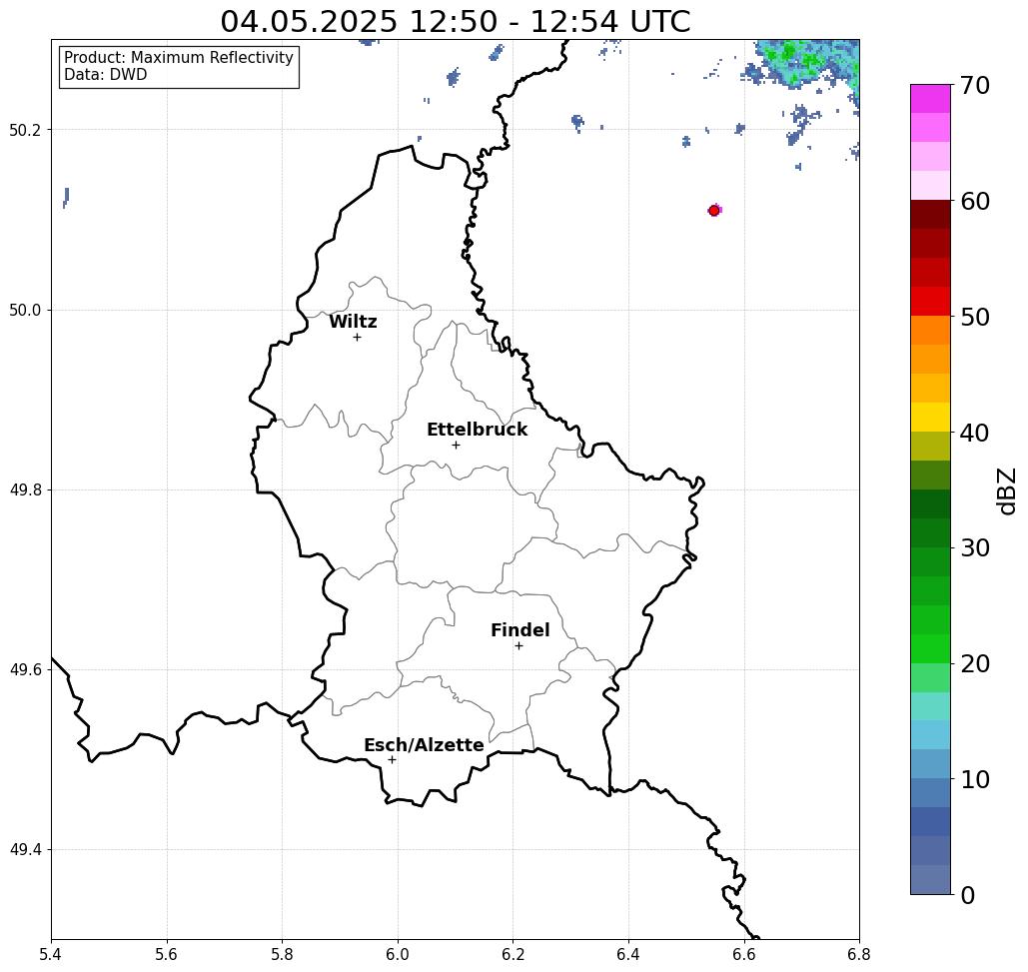Screen dimensions: 1028x972
Task: Click the Wiltz station cross marker
Action: click(358, 338)
